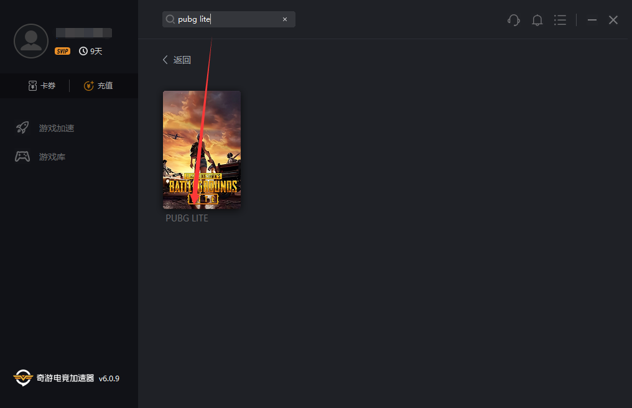Click the version number v6.0.9
Viewport: 632px width, 408px height.
tap(109, 378)
